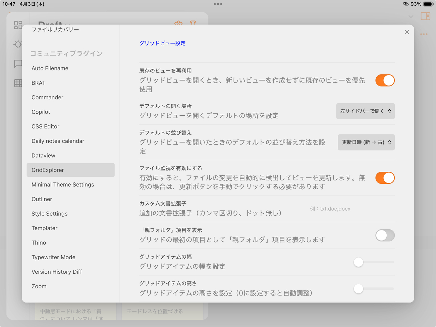Viewport: 436px width, 327px height.
Task: Click the table grid icon in left ribbon
Action: pos(18,83)
